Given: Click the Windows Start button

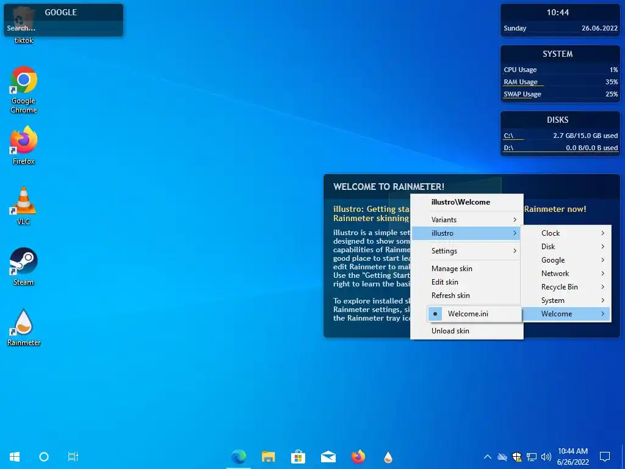Looking at the screenshot, I should click(15, 457).
